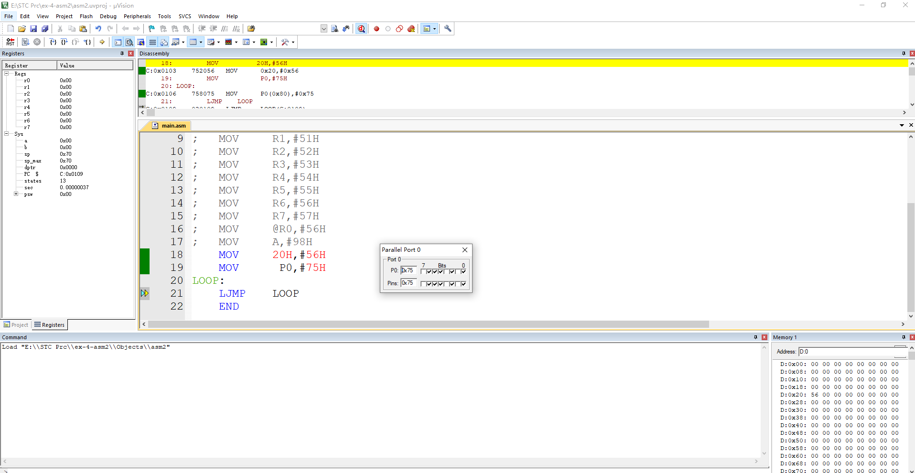Image resolution: width=915 pixels, height=473 pixels.
Task: Click the Disassembly horizontal scrollbar thumb
Action: tap(151, 113)
